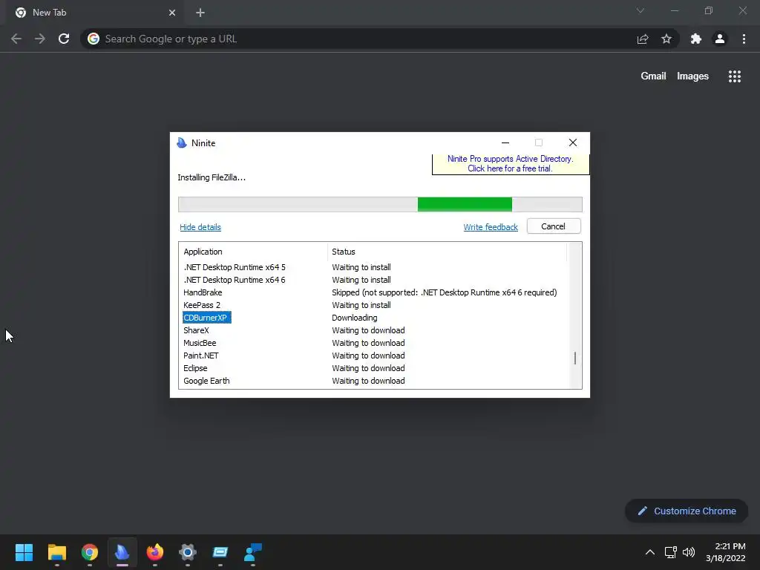The height and width of the screenshot is (570, 760).
Task: Click the Ninite logo in title bar
Action: coord(182,142)
